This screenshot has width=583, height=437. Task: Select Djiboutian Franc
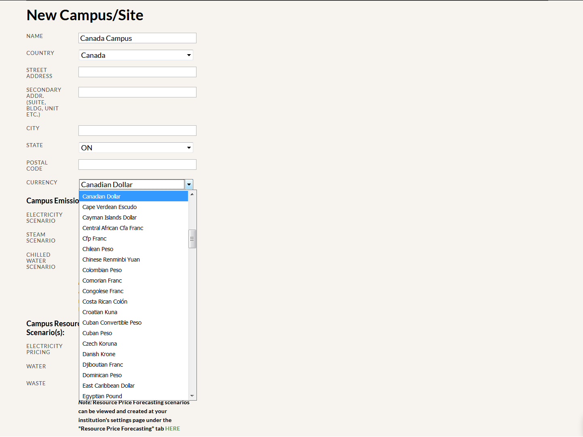coord(134,365)
